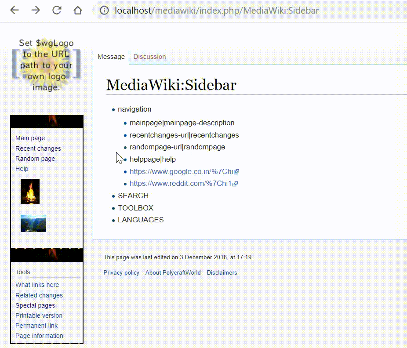Click the wiki logo placeholder image
407x348 pixels.
coord(47,65)
